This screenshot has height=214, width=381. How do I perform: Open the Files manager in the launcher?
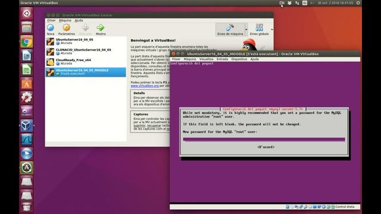[x=26, y=27]
